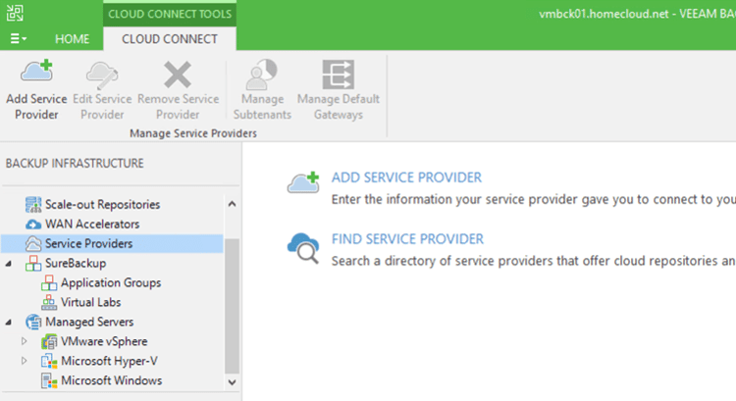Screen dimensions: 736x401
Task: Click Edit Service Provider ribbon icon
Action: [x=102, y=75]
